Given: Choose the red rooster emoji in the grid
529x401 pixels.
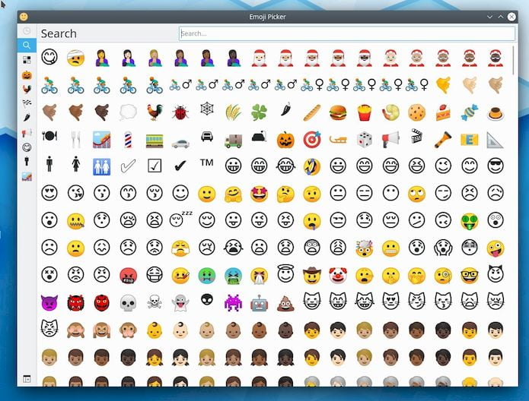Looking at the screenshot, I should 155,112.
